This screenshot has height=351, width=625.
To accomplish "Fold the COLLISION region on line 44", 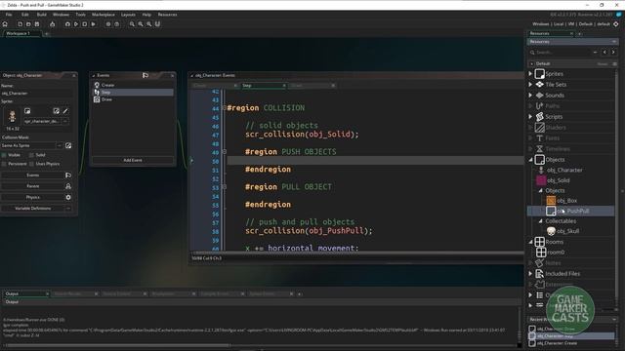I will point(224,108).
